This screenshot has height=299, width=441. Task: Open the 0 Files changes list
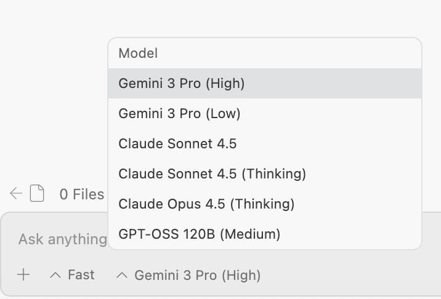click(81, 194)
